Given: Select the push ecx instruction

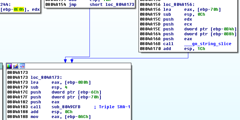Looking at the screenshot, I should coord(178,24).
